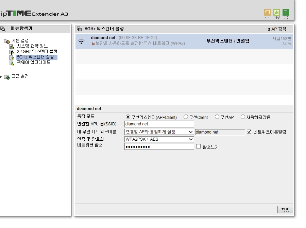Toggle the 네트워크이름알림 checkbox
The height and width of the screenshot is (228, 306).
point(249,131)
